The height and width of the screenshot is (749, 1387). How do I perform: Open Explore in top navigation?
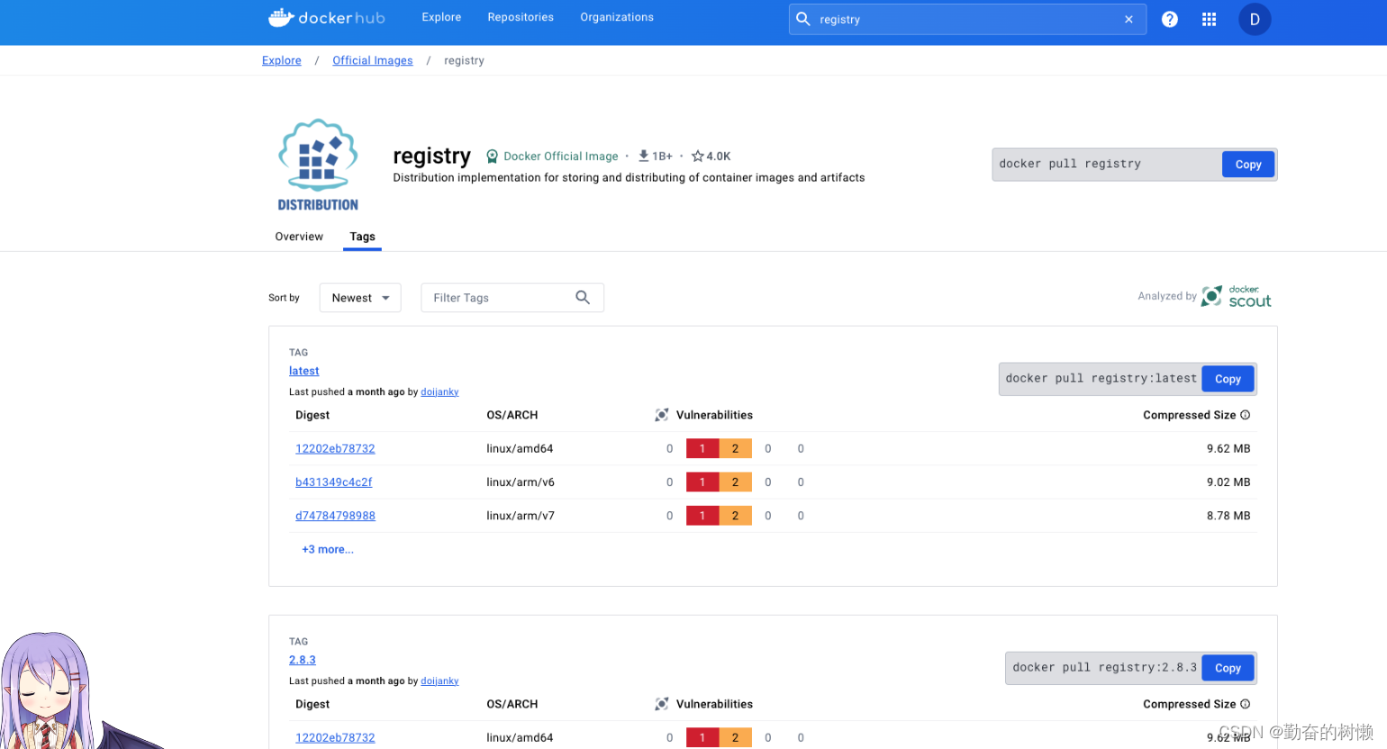441,17
